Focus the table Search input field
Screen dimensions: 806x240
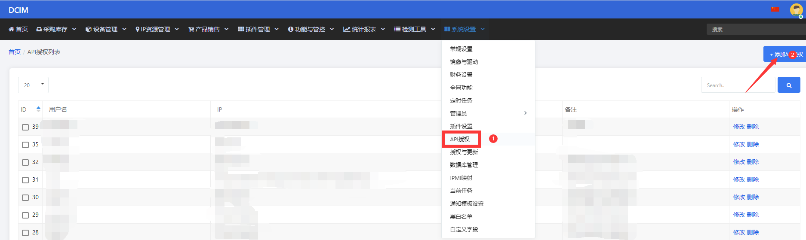coord(738,85)
